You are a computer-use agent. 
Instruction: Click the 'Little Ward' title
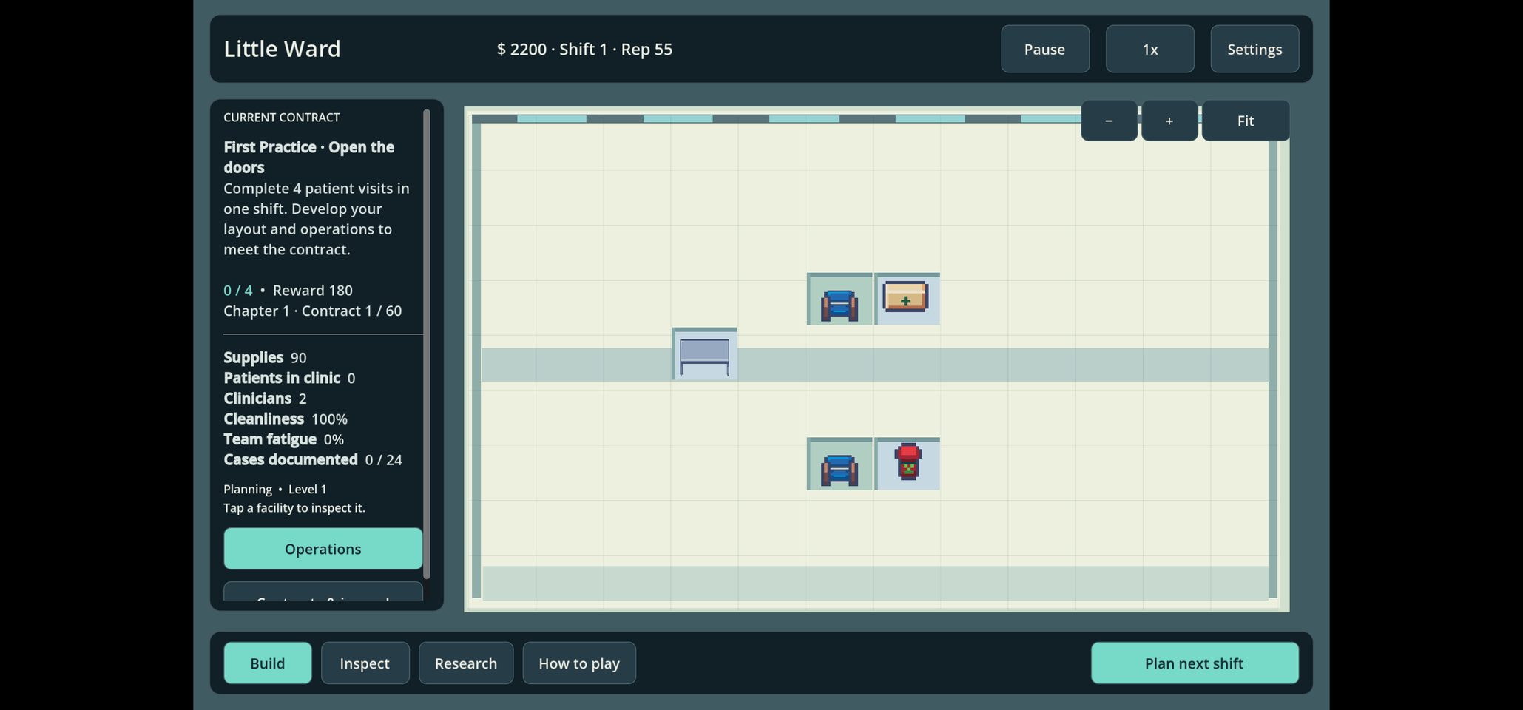click(282, 49)
